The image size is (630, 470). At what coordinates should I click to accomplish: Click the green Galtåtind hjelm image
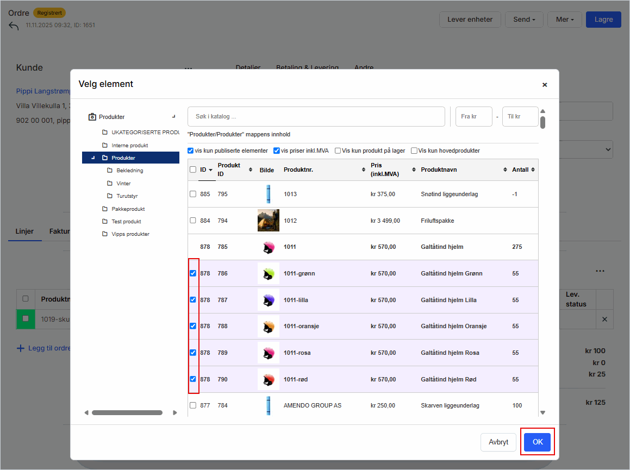pos(268,273)
